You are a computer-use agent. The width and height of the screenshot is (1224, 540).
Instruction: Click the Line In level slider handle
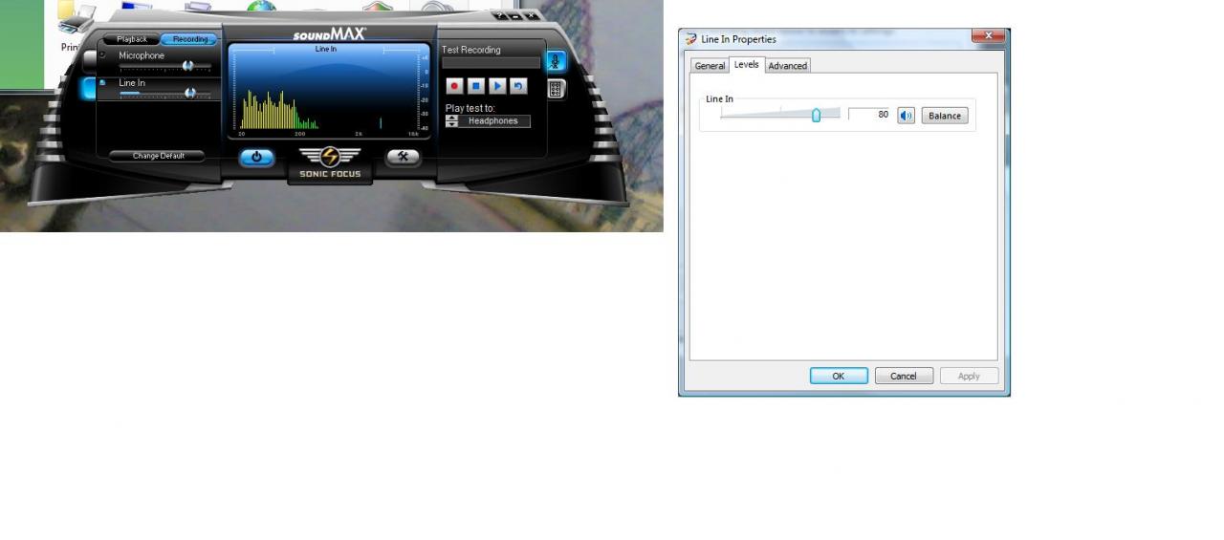pos(816,116)
